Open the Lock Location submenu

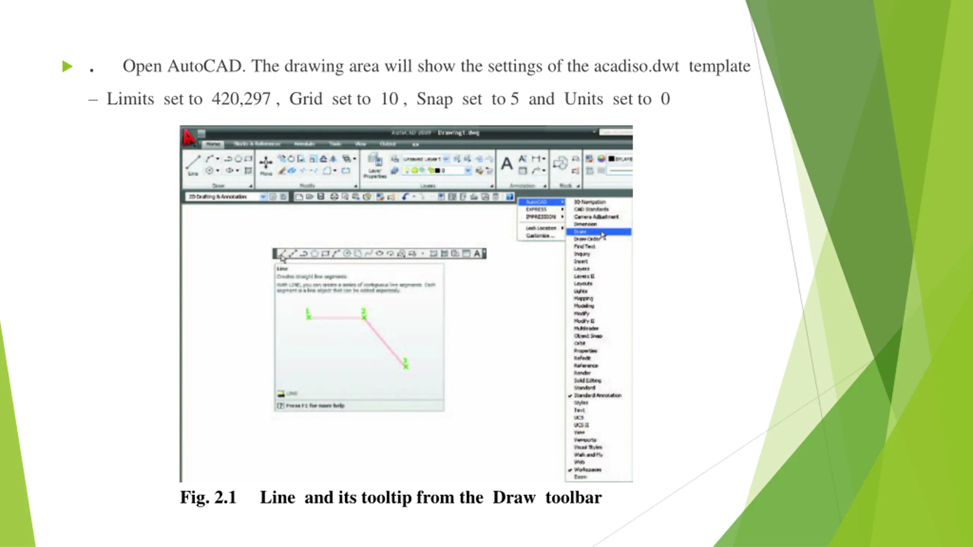coord(542,228)
